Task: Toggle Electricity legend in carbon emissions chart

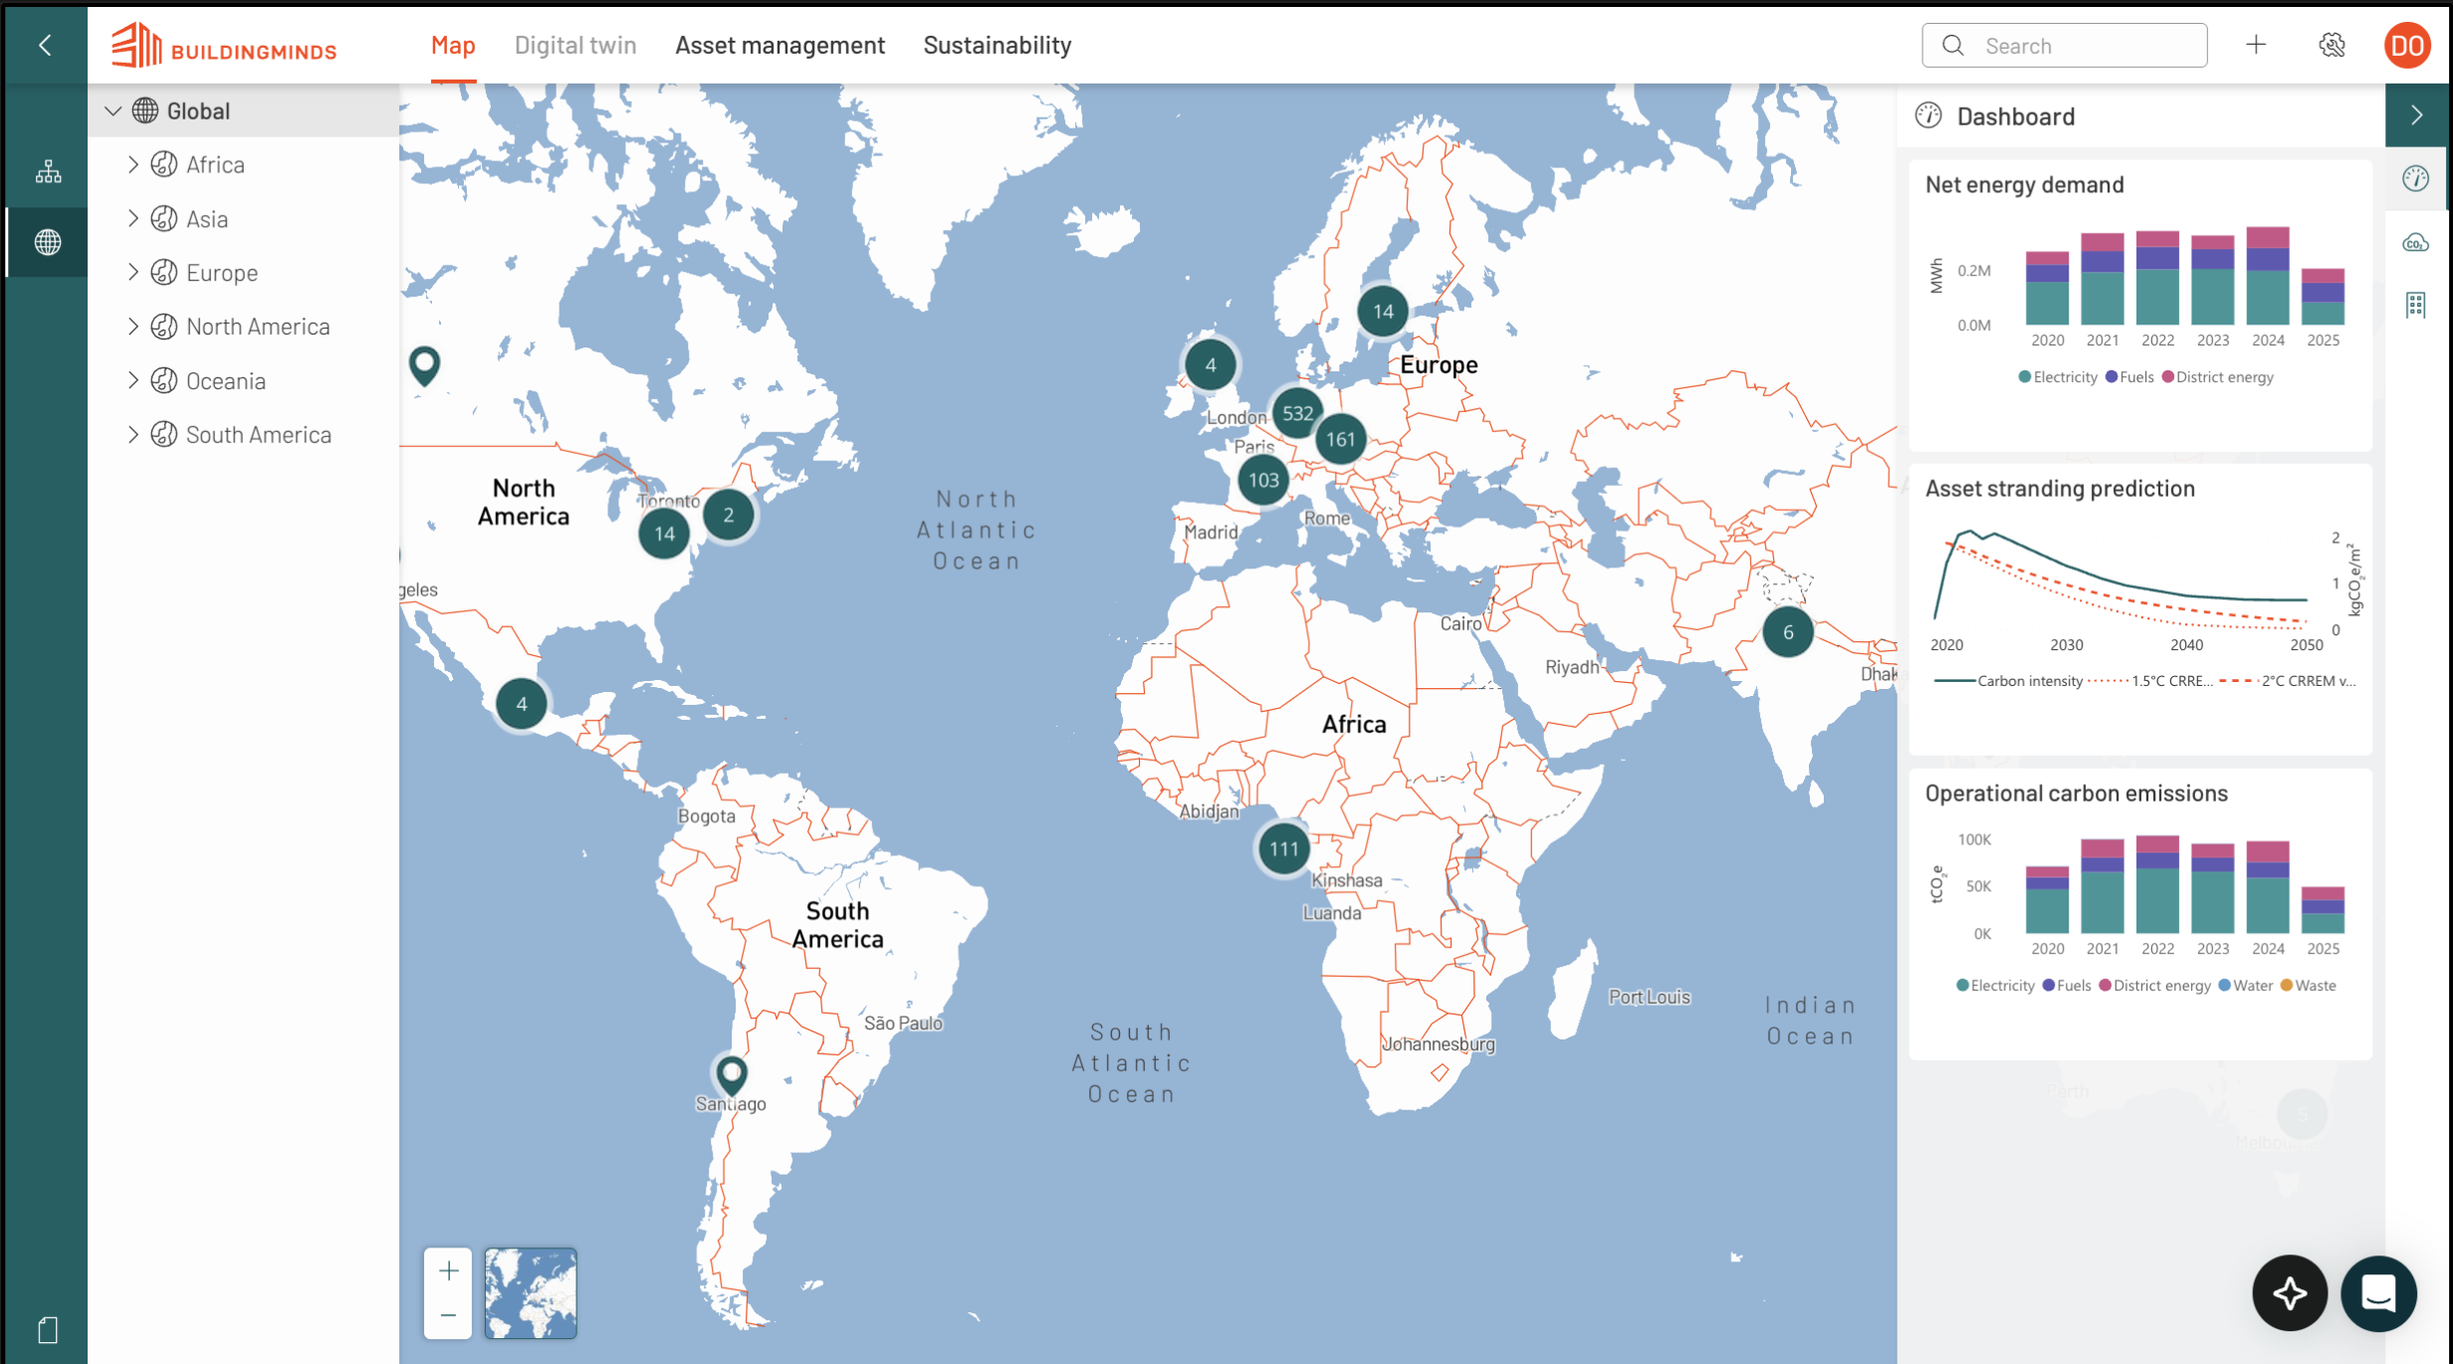Action: pos(1995,986)
